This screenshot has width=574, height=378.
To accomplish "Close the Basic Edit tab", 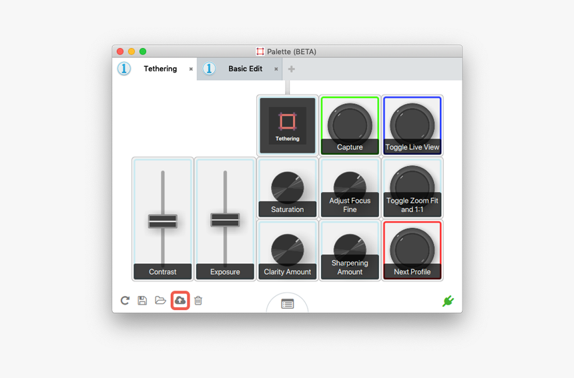I will pyautogui.click(x=276, y=69).
